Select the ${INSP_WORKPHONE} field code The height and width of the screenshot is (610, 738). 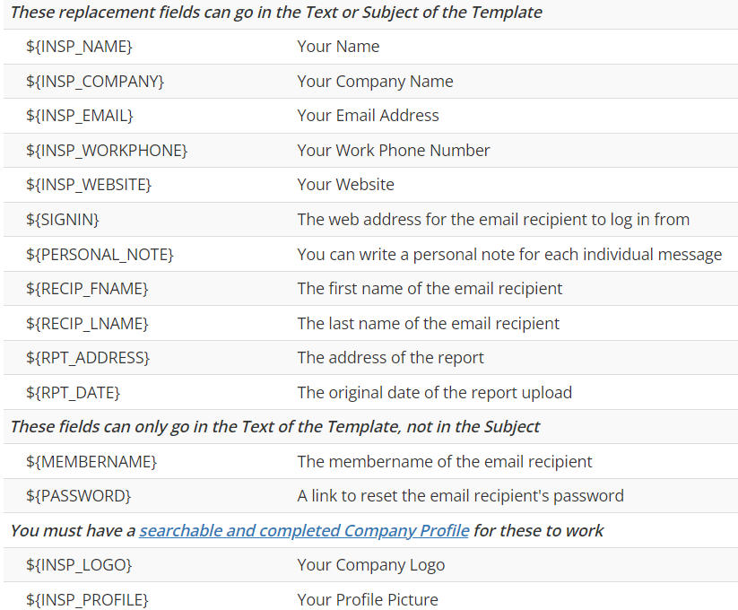[107, 151]
